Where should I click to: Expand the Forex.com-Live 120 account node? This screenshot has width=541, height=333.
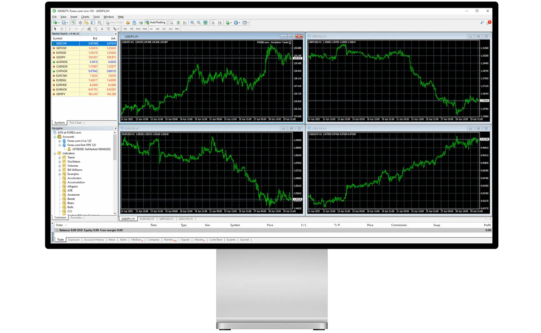pyautogui.click(x=60, y=141)
